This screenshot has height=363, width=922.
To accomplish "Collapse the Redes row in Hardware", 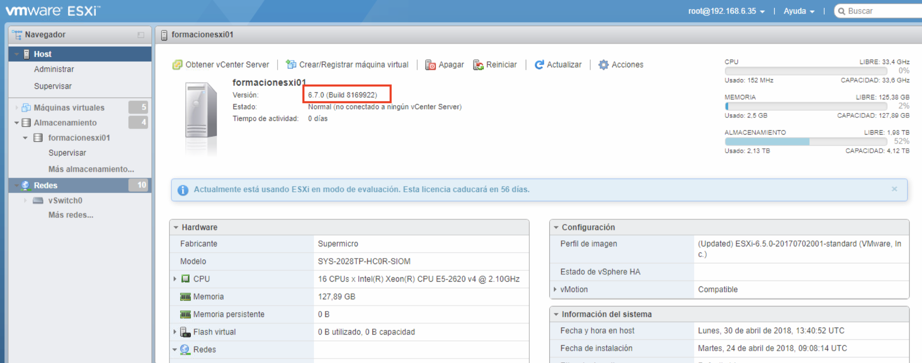I will (175, 349).
